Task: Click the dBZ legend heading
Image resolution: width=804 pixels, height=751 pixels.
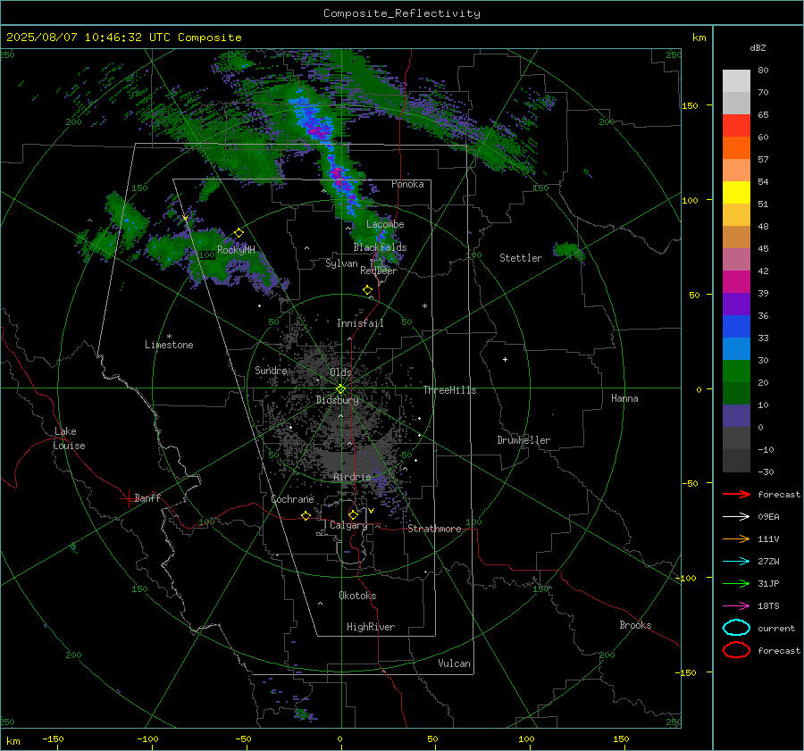Action: click(758, 47)
